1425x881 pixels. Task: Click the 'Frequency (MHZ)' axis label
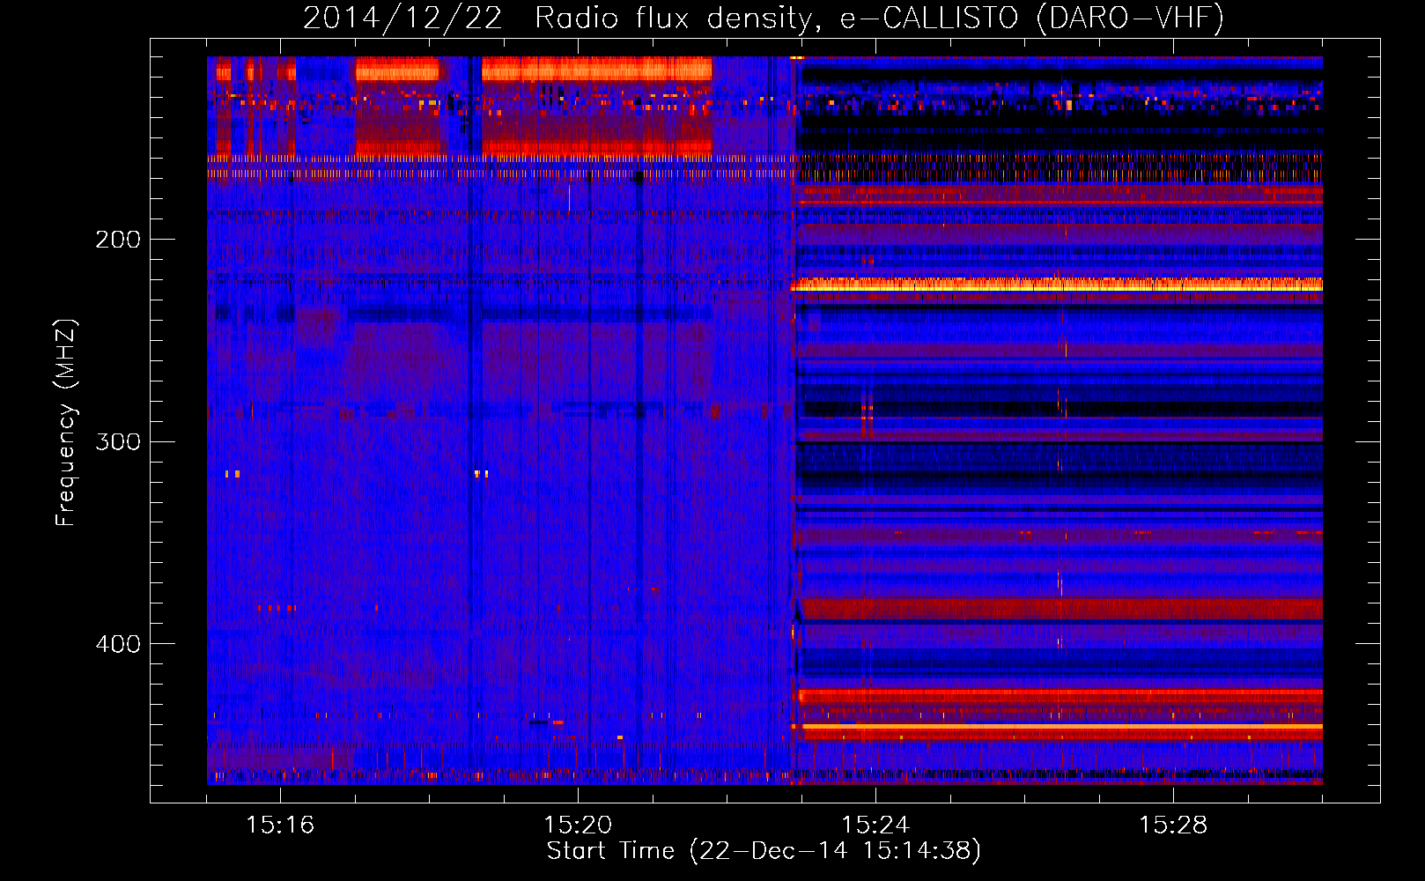(x=66, y=422)
